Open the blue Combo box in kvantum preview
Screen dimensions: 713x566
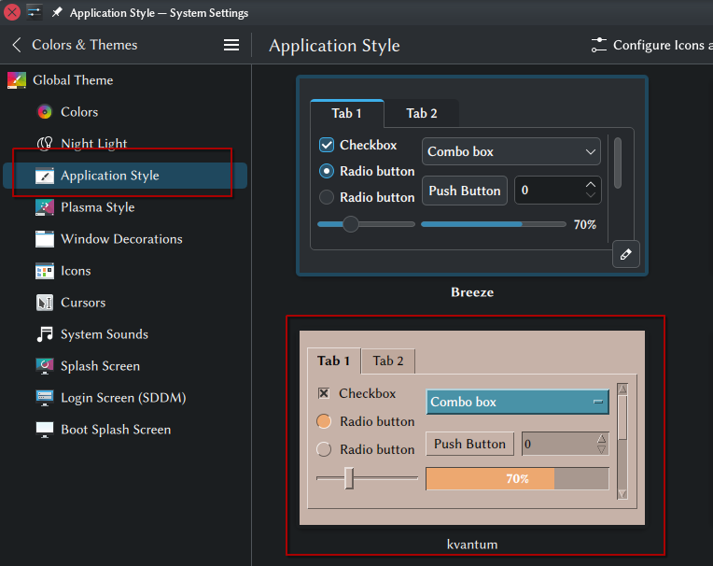click(x=517, y=402)
